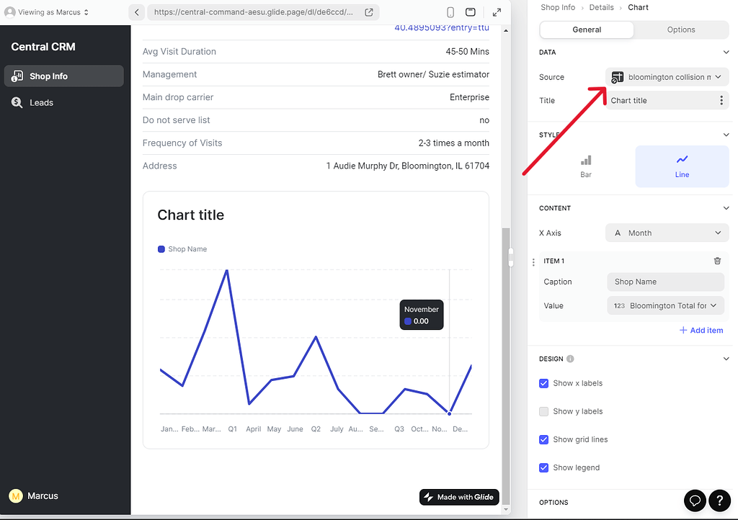This screenshot has width=738, height=520.
Task: Switch to the Options tab
Action: coord(680,30)
